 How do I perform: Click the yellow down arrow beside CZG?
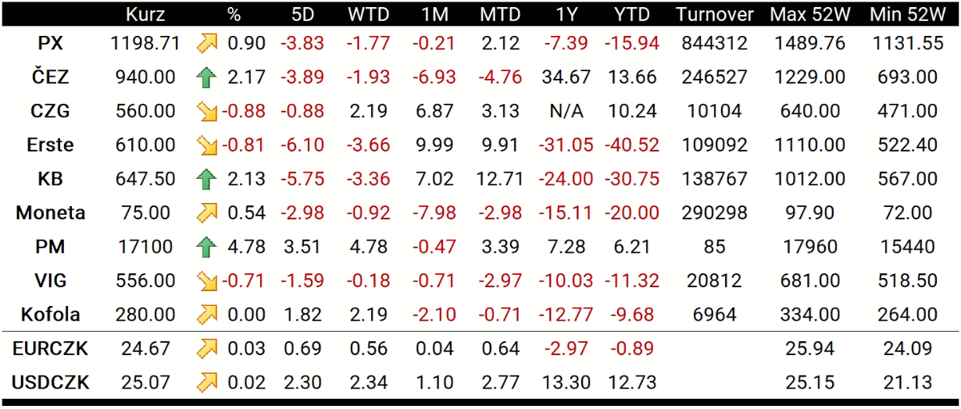(206, 112)
